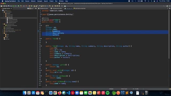Fold the ToDo() constructor at line 18

(41, 39)
